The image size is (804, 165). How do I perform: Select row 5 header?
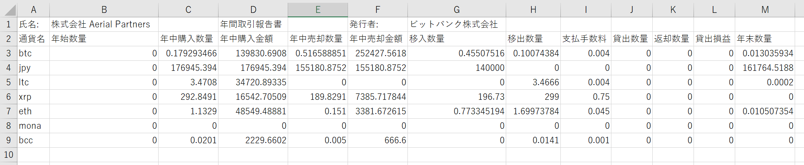tap(8, 82)
